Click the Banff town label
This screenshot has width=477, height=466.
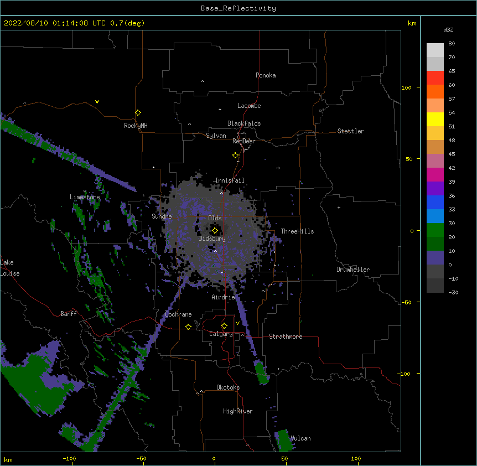[69, 314]
